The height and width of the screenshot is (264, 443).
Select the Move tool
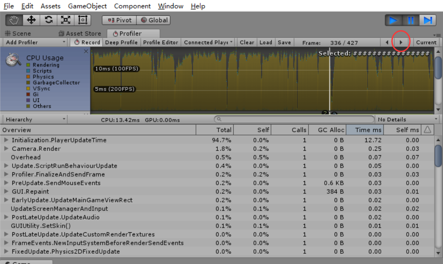coord(31,20)
